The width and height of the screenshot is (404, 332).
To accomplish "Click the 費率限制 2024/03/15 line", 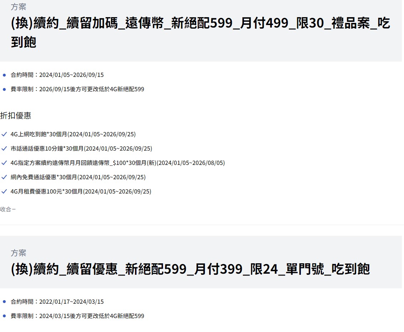I will pos(77,316).
